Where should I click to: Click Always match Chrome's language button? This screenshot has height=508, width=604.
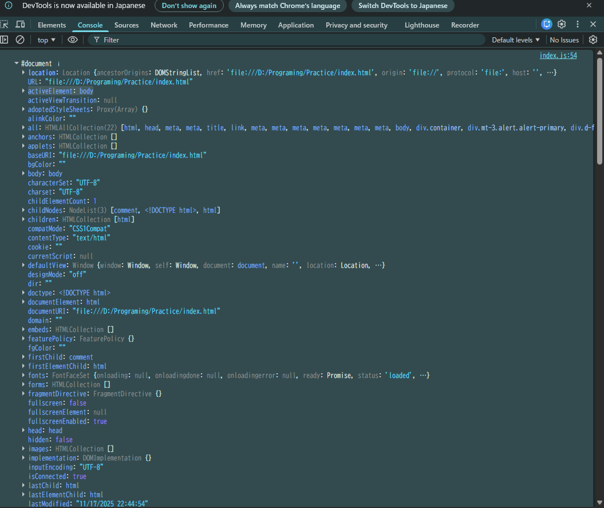(287, 5)
